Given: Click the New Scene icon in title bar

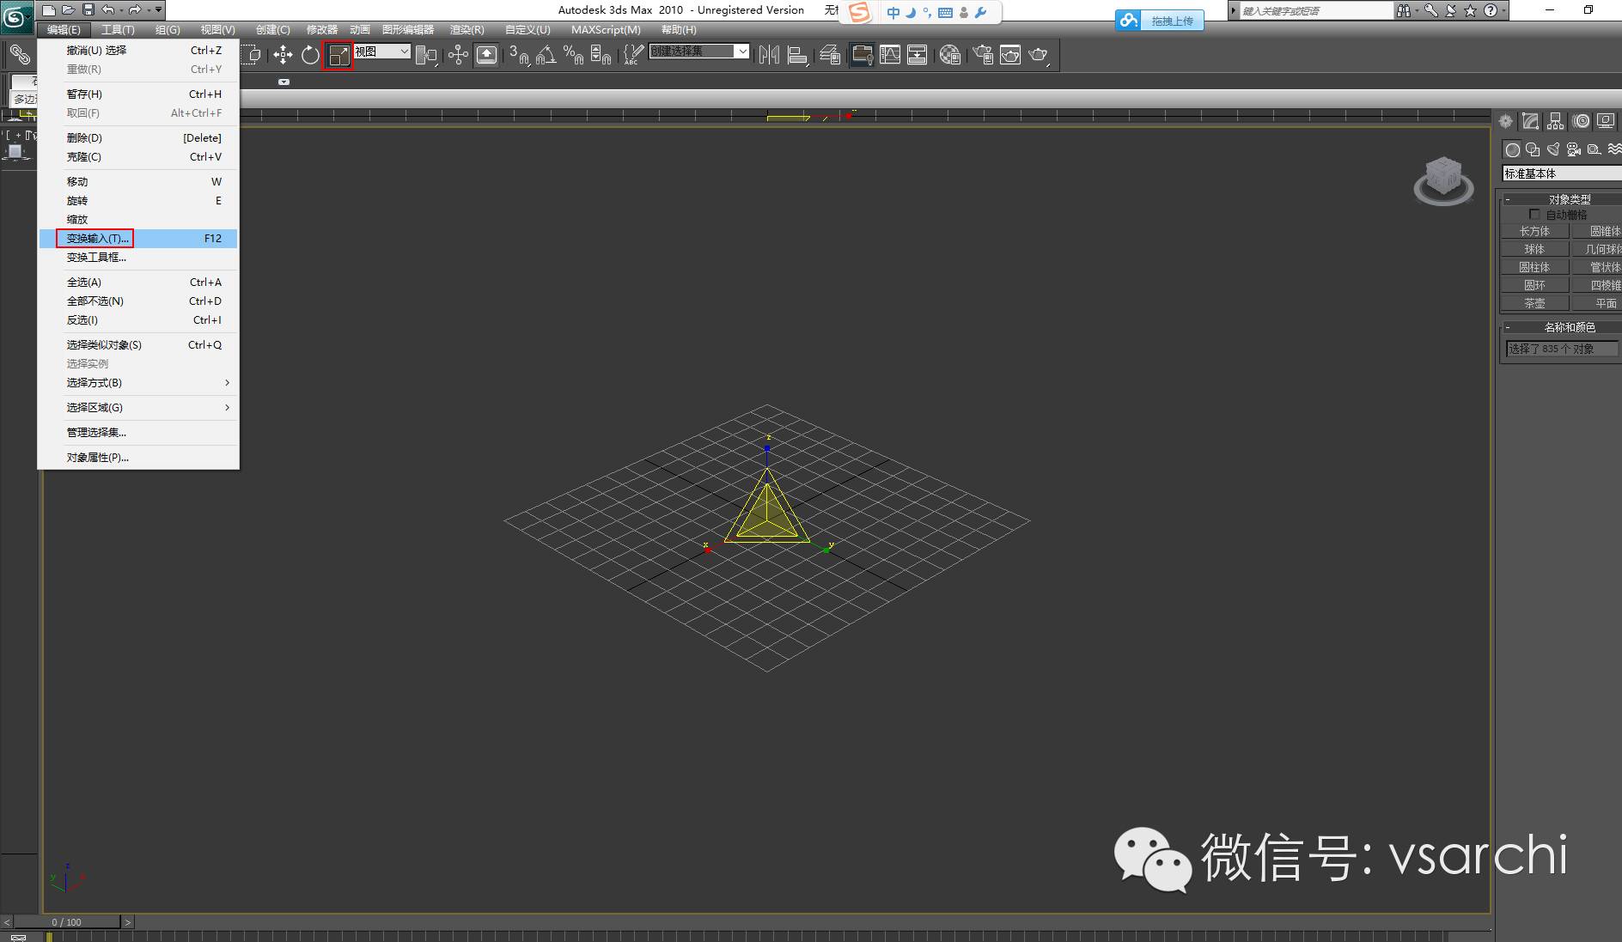Looking at the screenshot, I should pos(49,10).
